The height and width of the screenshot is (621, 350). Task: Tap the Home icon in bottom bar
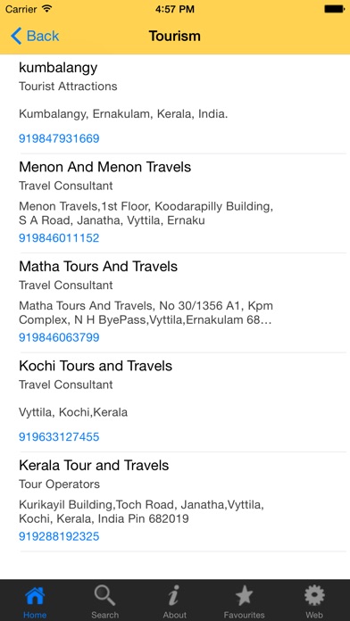[35, 596]
